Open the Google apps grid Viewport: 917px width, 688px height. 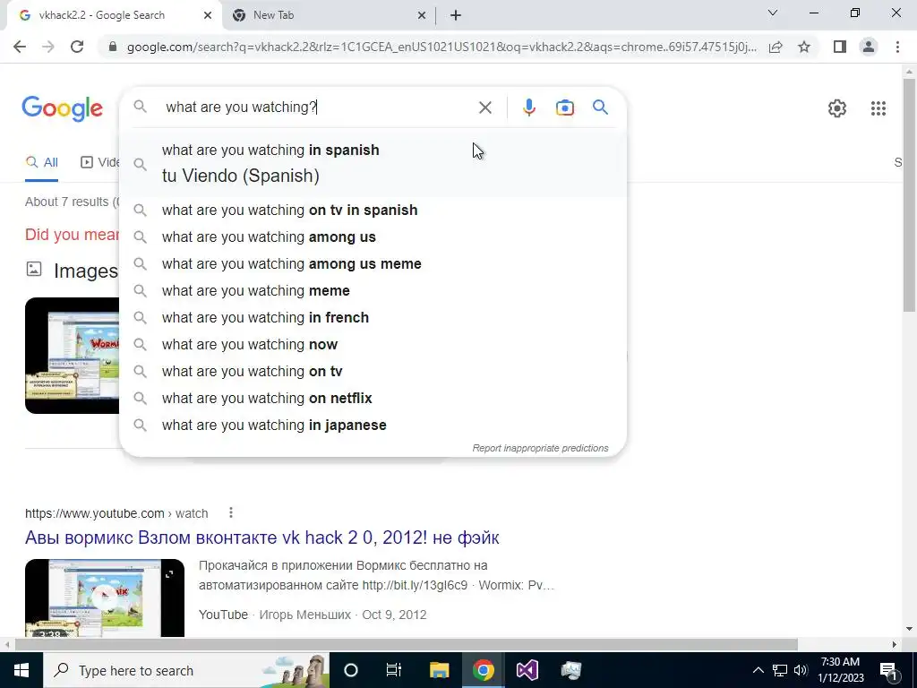pyautogui.click(x=878, y=108)
